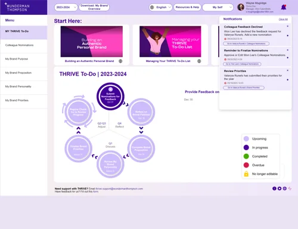Open the Regular Check-ins circle
This screenshot has width=298, height=229.
[x=78, y=112]
